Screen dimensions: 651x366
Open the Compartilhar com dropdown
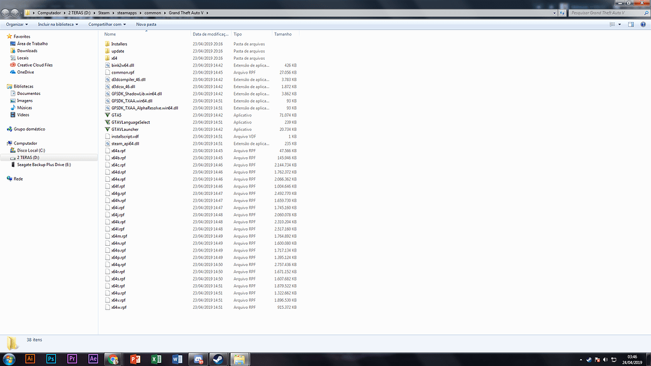click(x=107, y=25)
